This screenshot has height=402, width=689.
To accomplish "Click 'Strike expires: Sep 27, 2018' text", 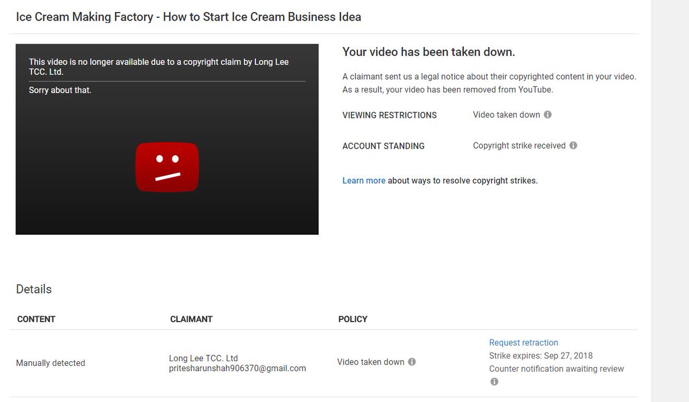I will pyautogui.click(x=541, y=355).
